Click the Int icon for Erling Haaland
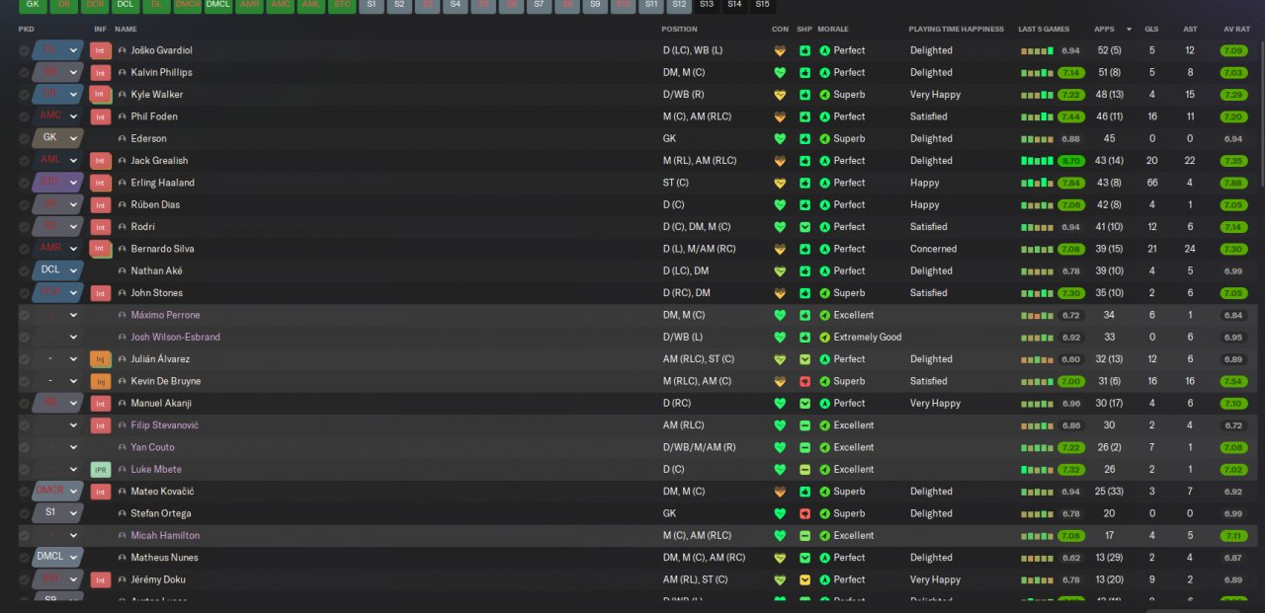The height and width of the screenshot is (613, 1265). pos(100,183)
